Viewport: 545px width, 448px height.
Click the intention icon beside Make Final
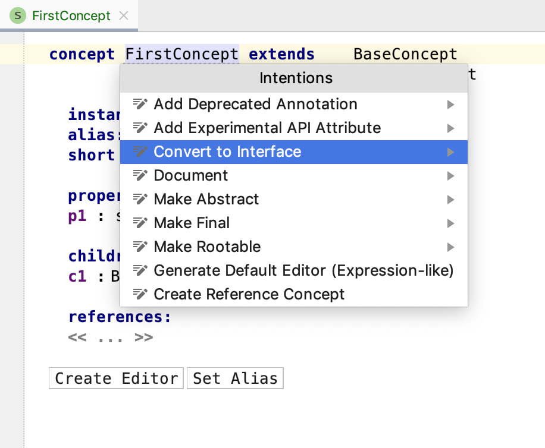click(140, 223)
